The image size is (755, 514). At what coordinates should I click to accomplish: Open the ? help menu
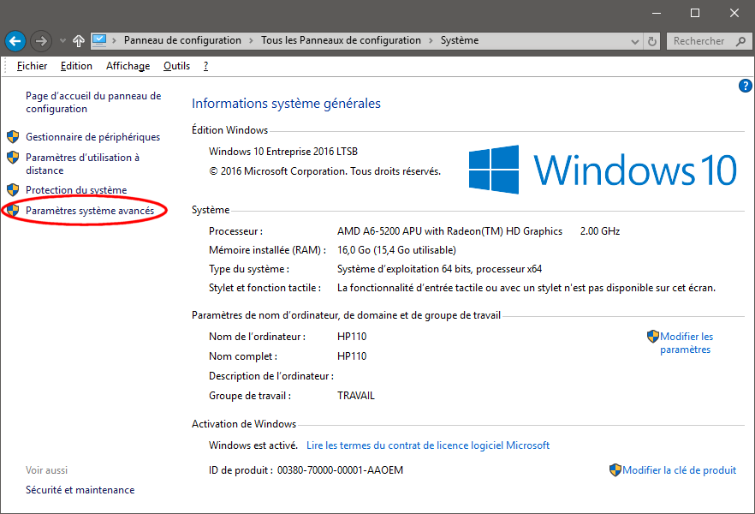pyautogui.click(x=205, y=66)
